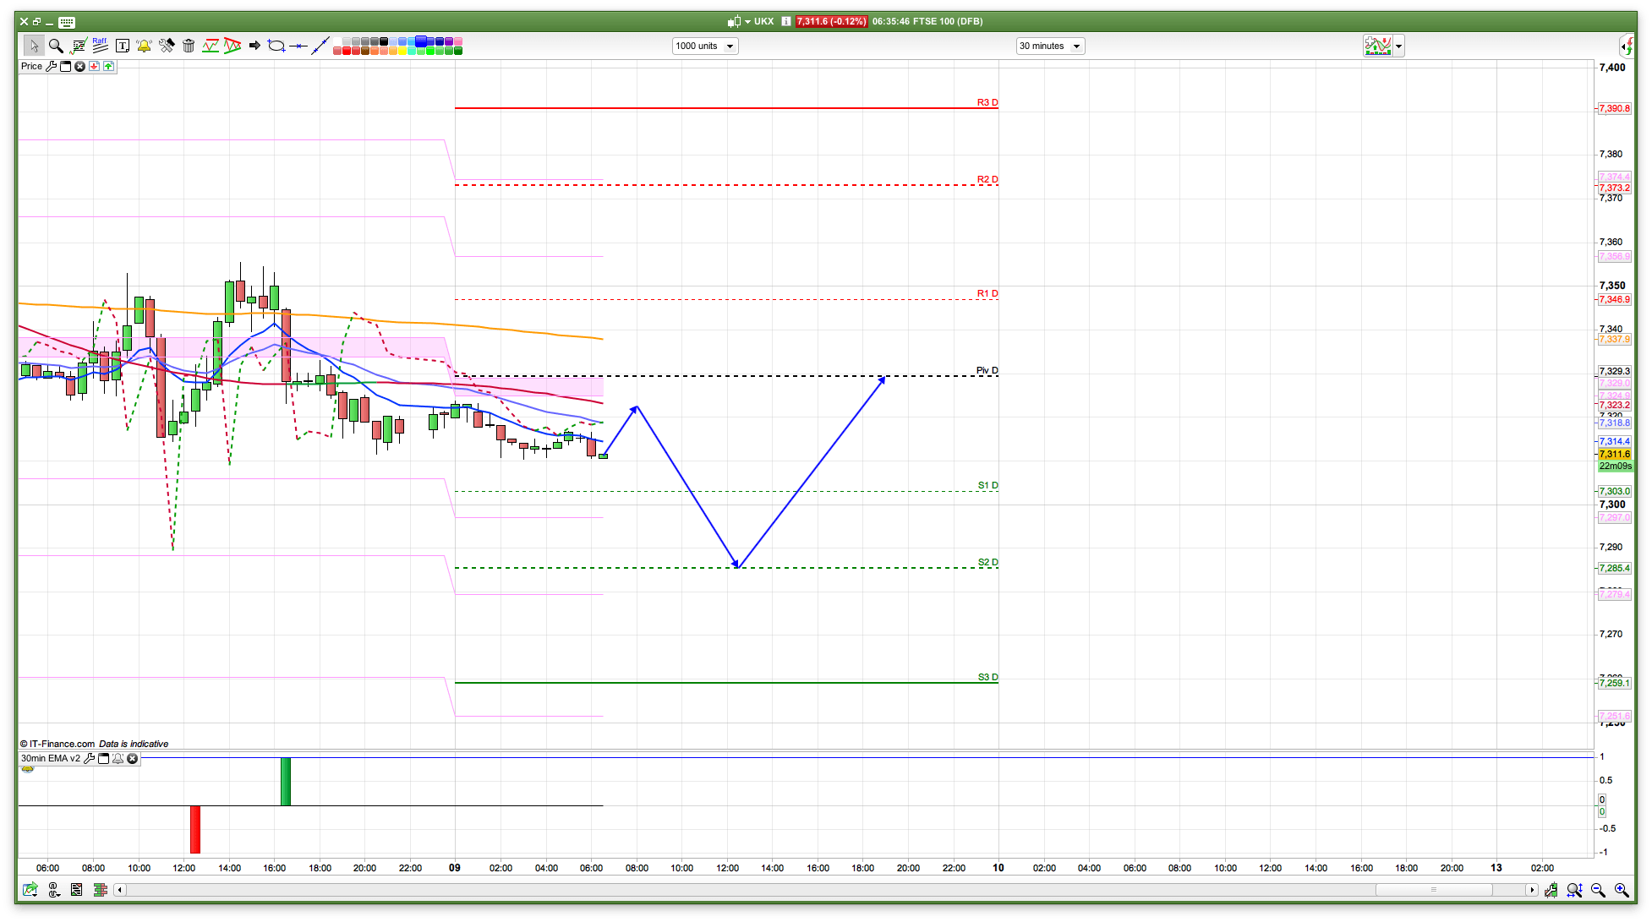Viewport: 1652px width, 922px height.
Task: Open the UKX instrument menu
Action: tap(747, 21)
